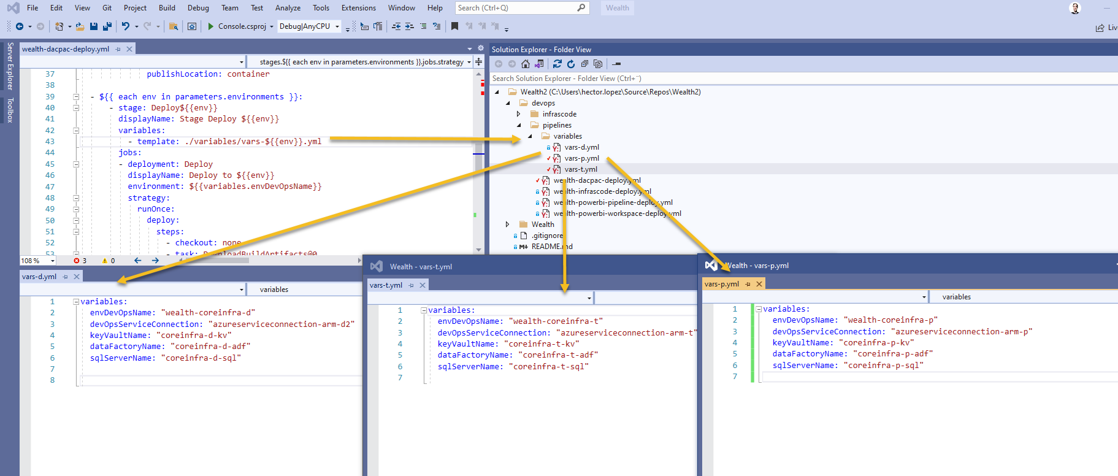1118x476 pixels.
Task: Select the vars-d.yml editor tab
Action: click(x=39, y=277)
